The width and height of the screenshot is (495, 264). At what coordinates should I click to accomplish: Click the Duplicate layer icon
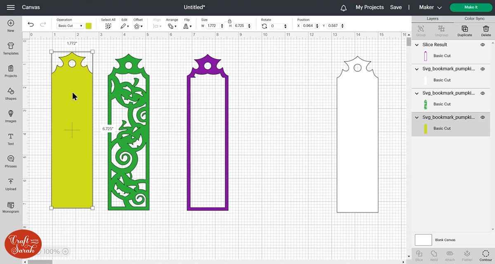(x=464, y=30)
